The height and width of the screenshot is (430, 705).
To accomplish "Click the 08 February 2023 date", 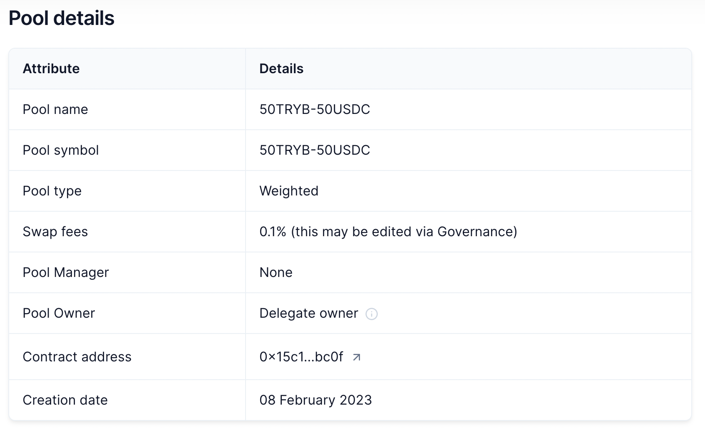I will point(315,400).
